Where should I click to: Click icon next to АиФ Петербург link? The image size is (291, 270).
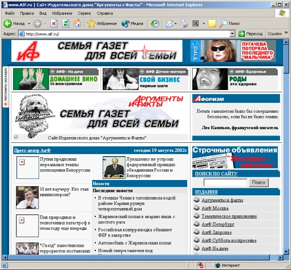[x=196, y=224]
